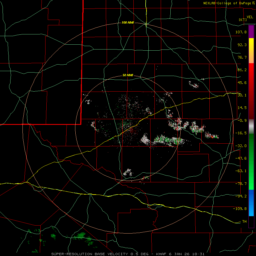The height and width of the screenshot is (256, 256).
Task: Pick the red segment of velocity color bar
Action: click(x=251, y=91)
